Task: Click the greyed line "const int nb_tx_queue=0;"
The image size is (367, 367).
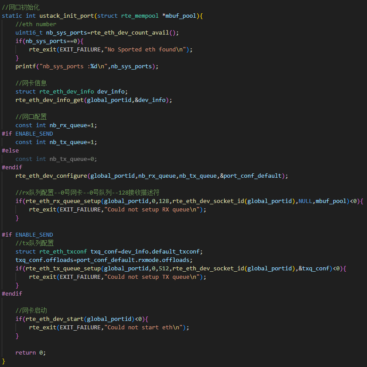Action: (x=56, y=159)
